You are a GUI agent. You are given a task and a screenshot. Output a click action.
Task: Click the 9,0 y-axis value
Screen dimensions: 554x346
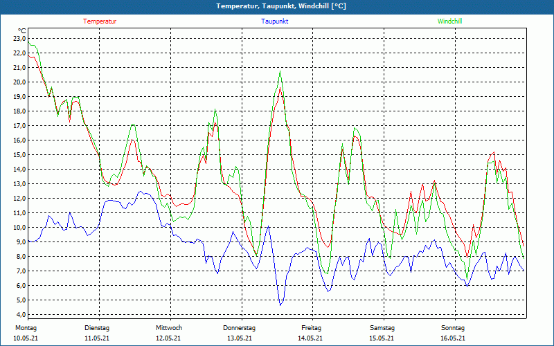tap(21, 242)
